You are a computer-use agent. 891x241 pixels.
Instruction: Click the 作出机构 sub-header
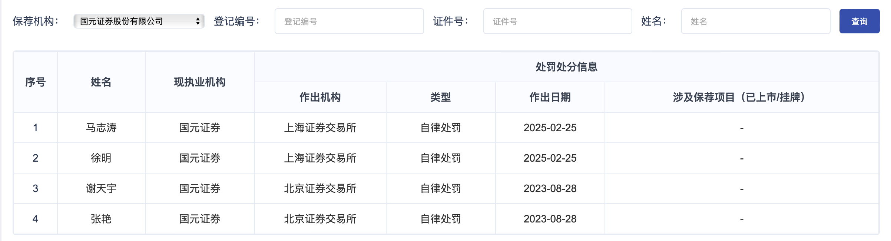[320, 97]
